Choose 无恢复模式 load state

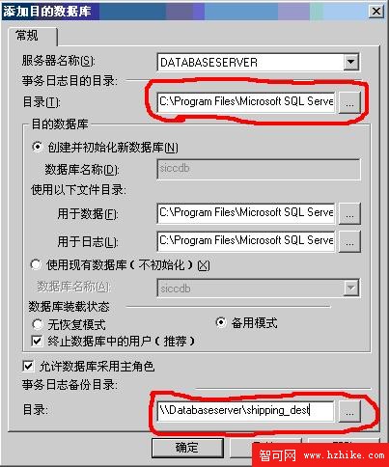pyautogui.click(x=38, y=324)
